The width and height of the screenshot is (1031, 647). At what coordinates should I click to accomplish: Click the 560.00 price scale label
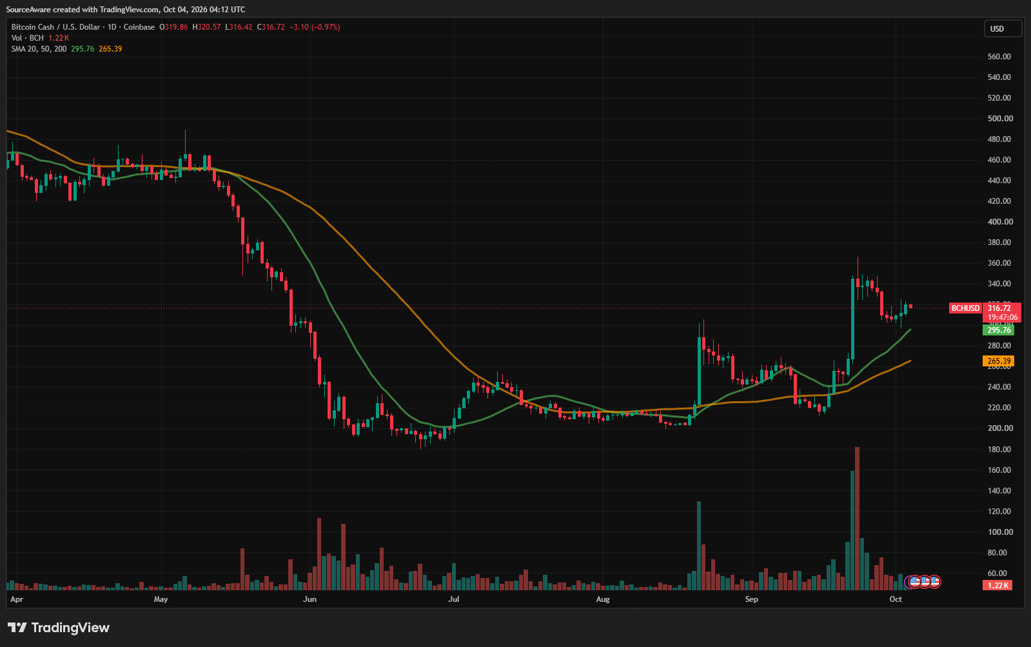pos(999,57)
